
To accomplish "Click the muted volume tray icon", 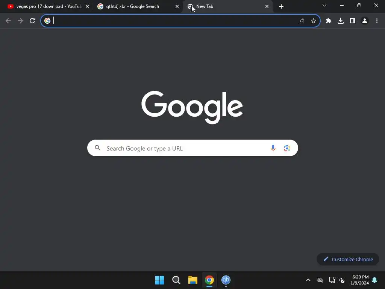I will 342,280.
